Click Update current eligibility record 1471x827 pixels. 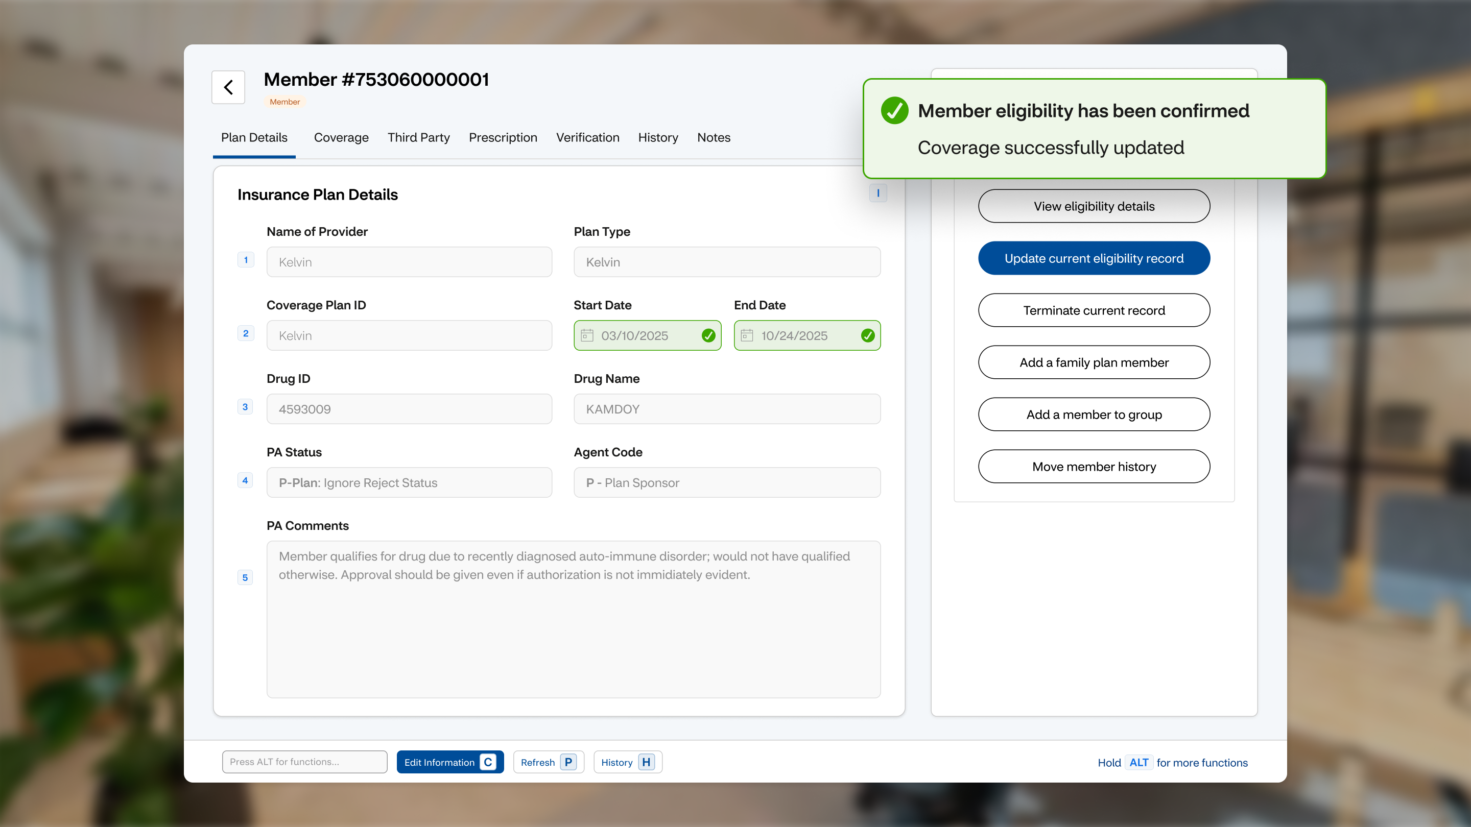point(1094,258)
